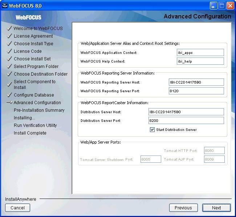Go back with the Previous button
236x217 pixels.
183,208
